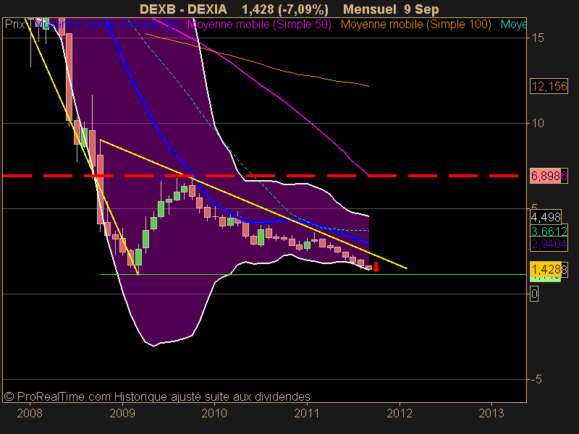Click the Mensuel 9 Sep timeframe label

pos(391,9)
